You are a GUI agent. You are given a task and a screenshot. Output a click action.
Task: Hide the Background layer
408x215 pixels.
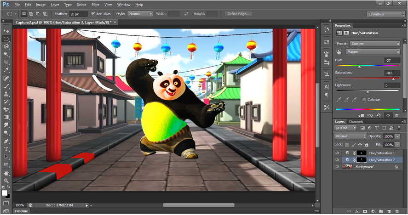point(337,167)
